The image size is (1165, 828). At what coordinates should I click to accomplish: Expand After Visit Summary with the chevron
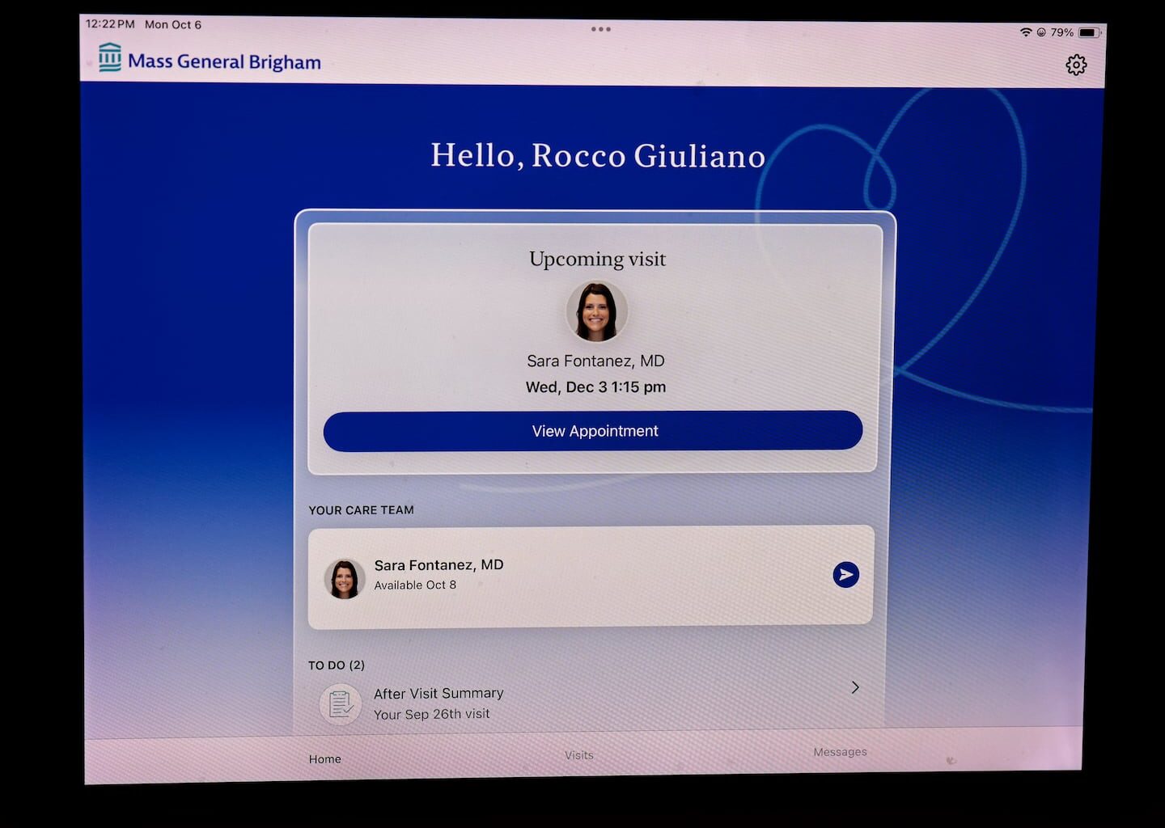855,687
